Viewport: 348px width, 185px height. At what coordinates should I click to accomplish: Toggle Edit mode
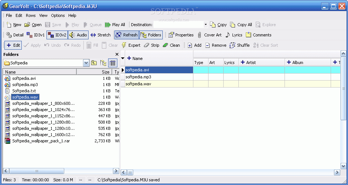pyautogui.click(x=13, y=45)
